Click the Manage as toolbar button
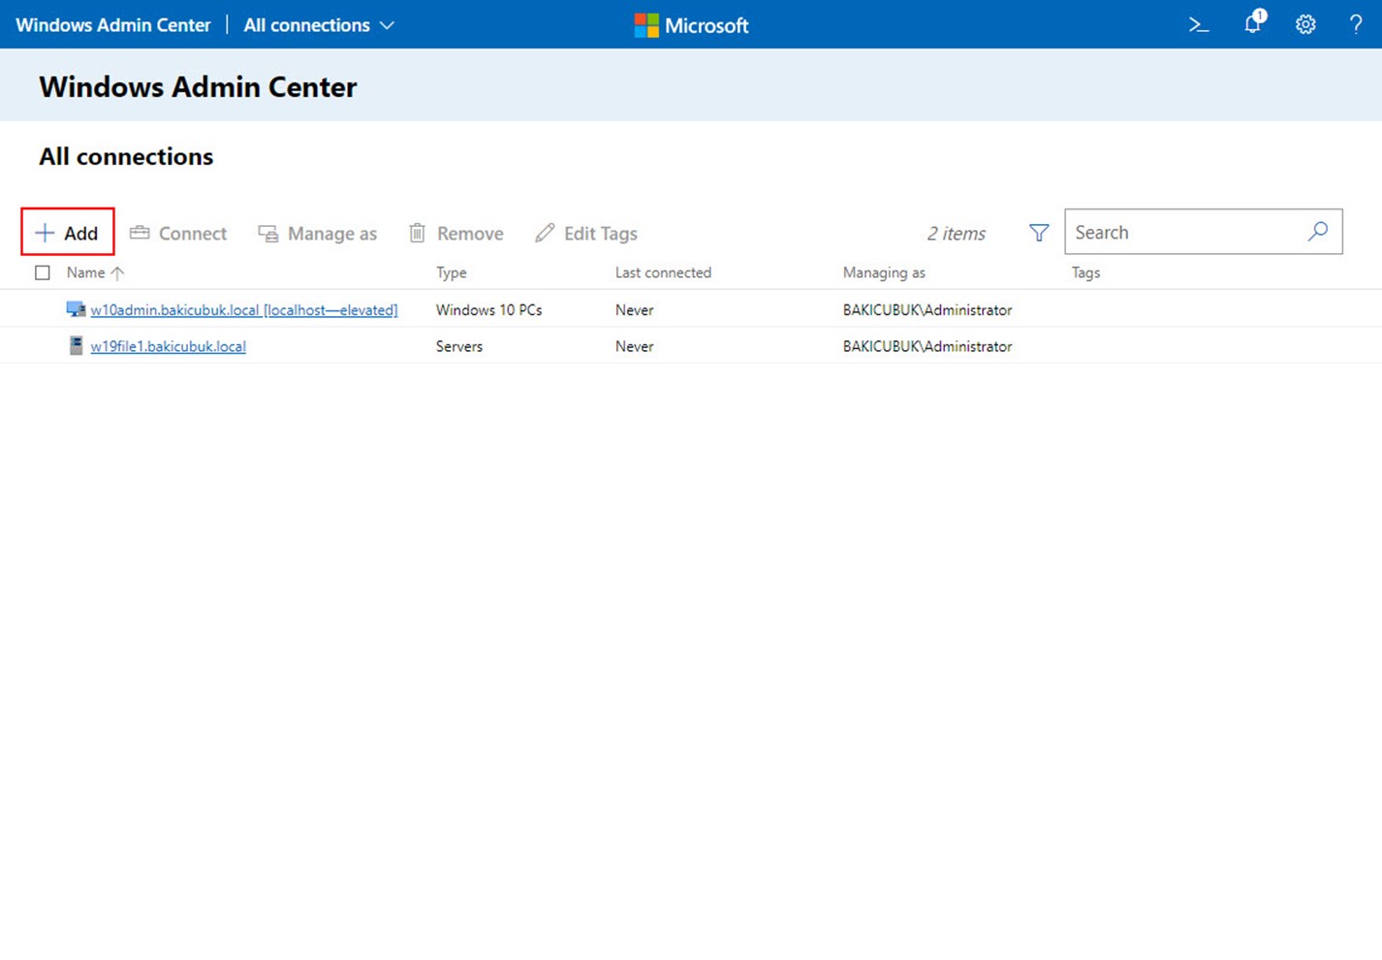Screen dimensions: 1382x960 coord(317,233)
